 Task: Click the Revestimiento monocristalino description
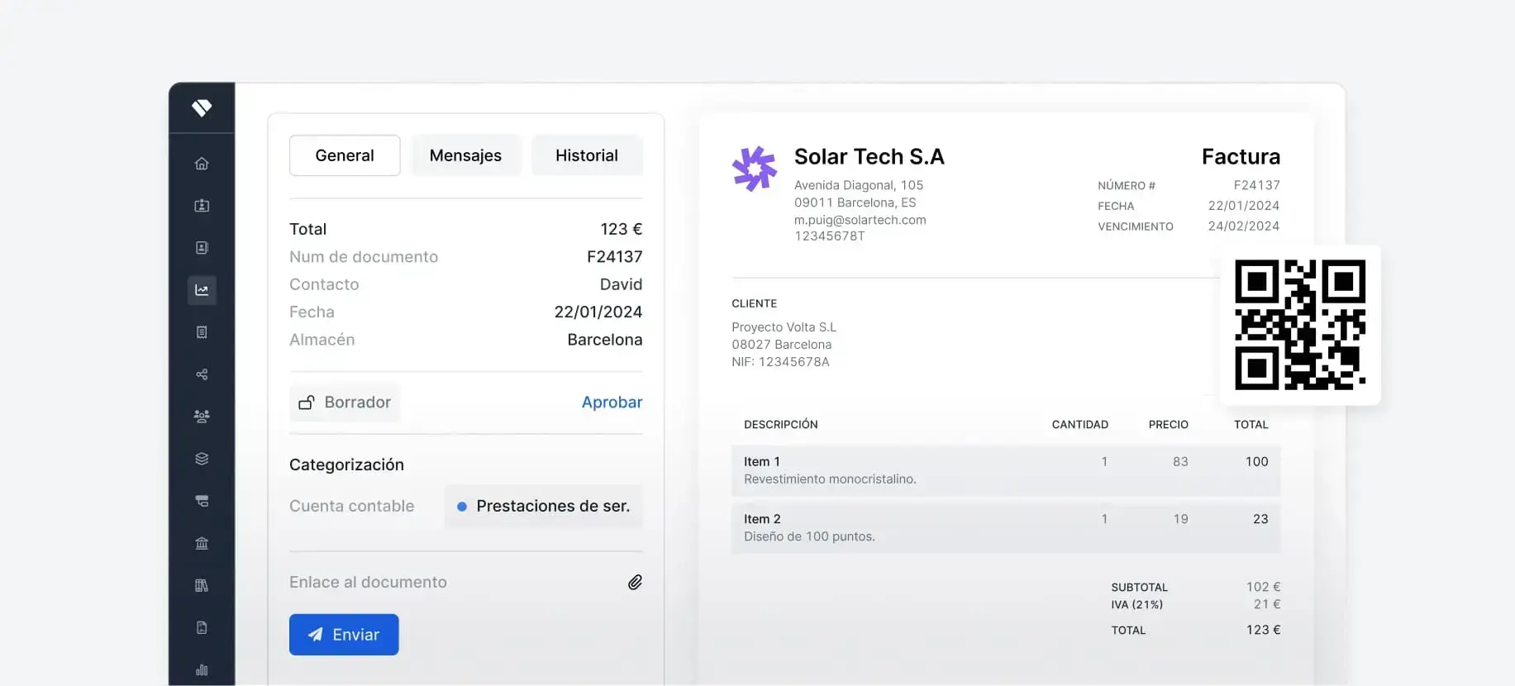point(830,479)
